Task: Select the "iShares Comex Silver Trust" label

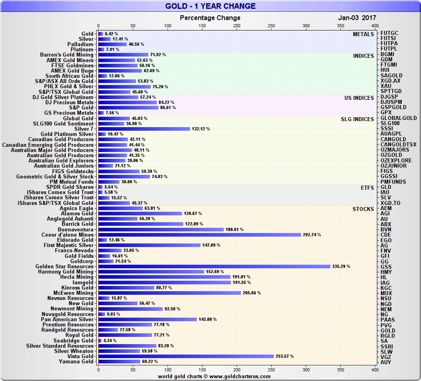Action: pyautogui.click(x=59, y=198)
